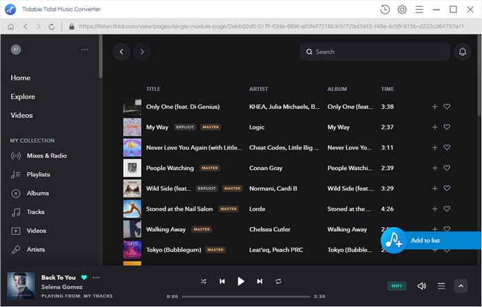
Task: Favorite Stoned at the Nail Salon heart
Action: click(x=447, y=209)
